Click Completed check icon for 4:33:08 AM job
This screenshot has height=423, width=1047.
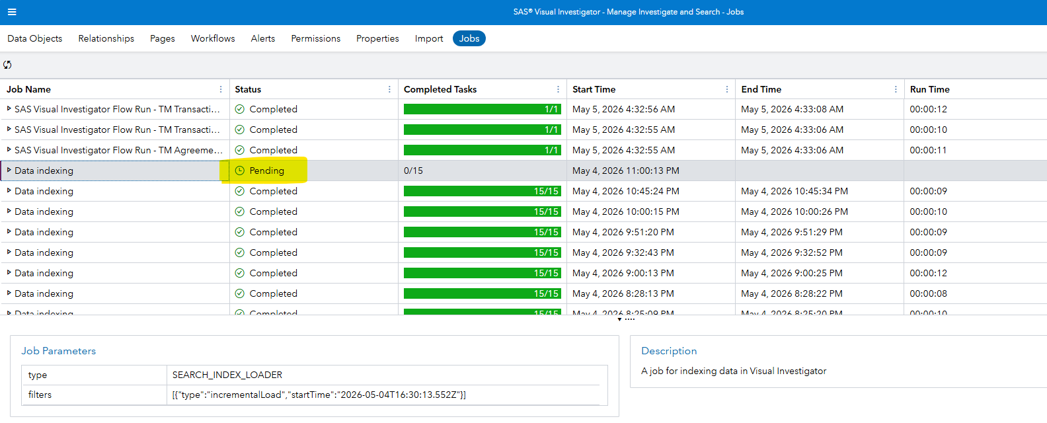click(x=240, y=109)
